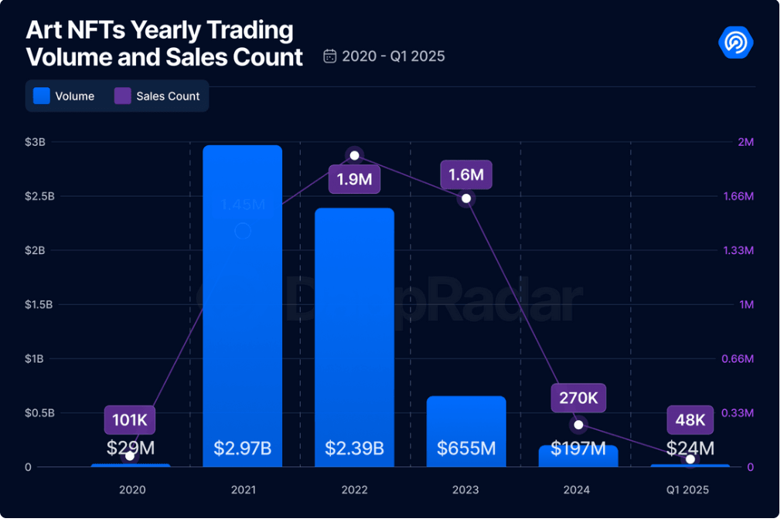
Task: Click the purple Sales Count swatch
Action: pyautogui.click(x=123, y=97)
